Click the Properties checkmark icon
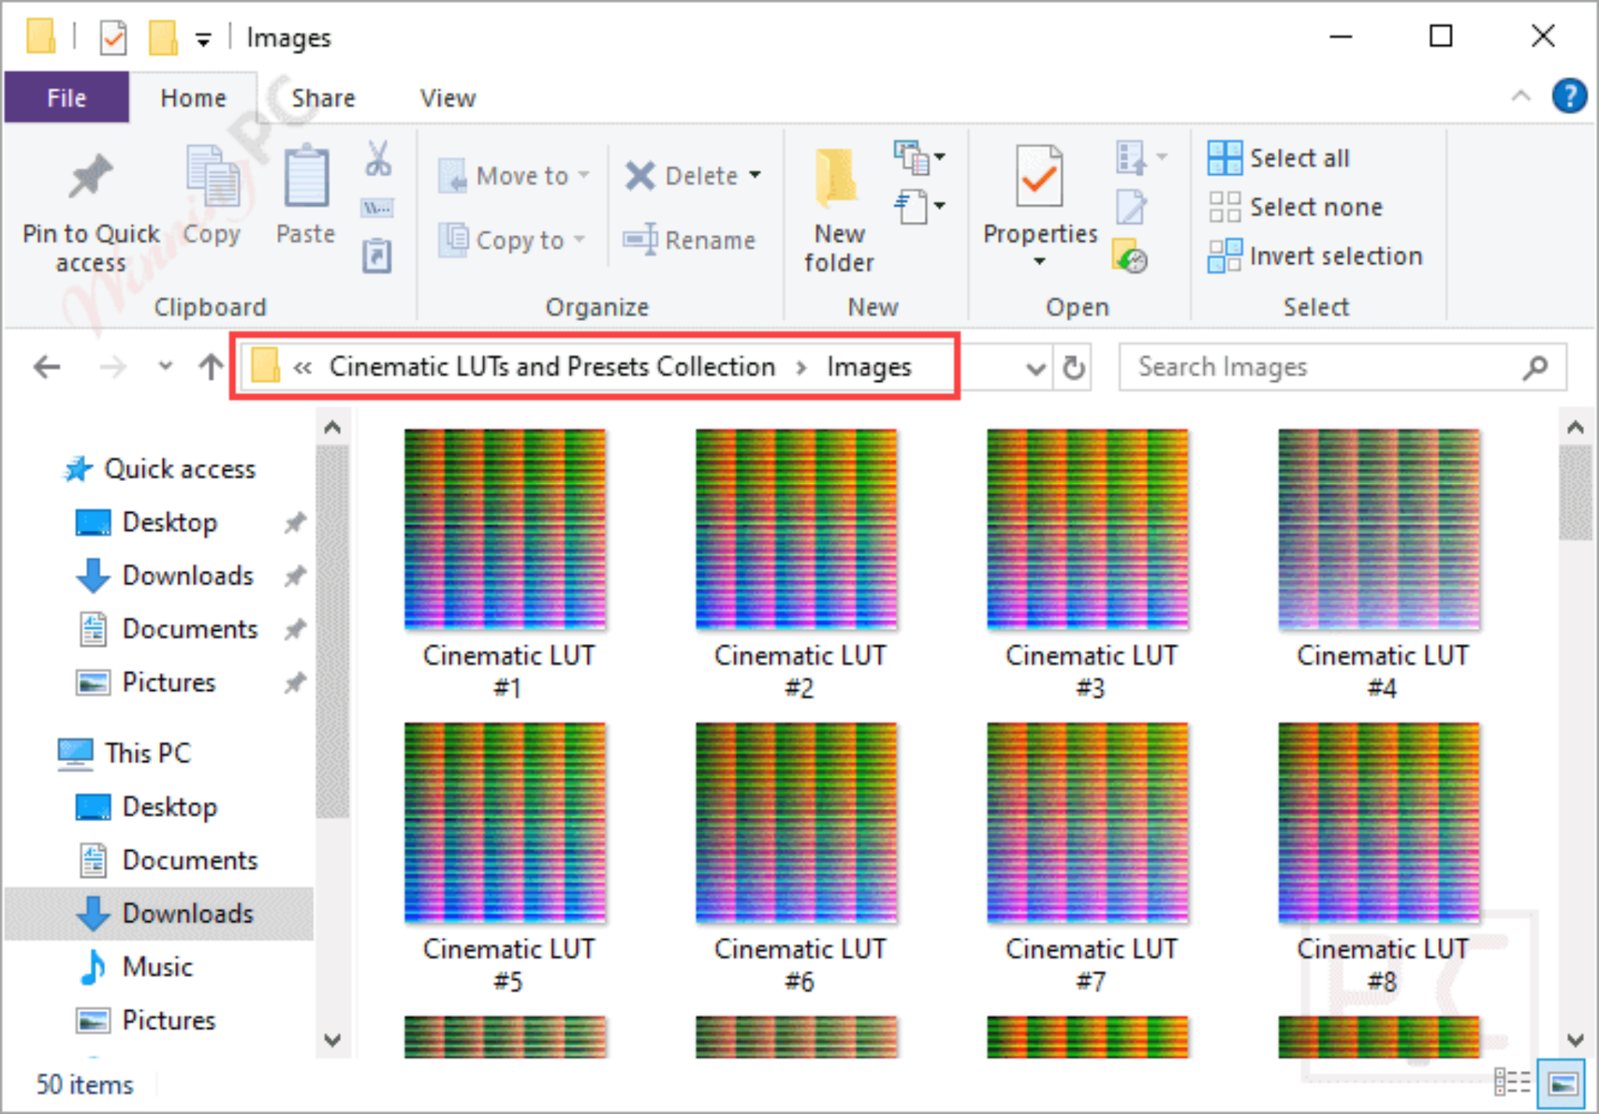Image resolution: width=1599 pixels, height=1114 pixels. 1039,176
